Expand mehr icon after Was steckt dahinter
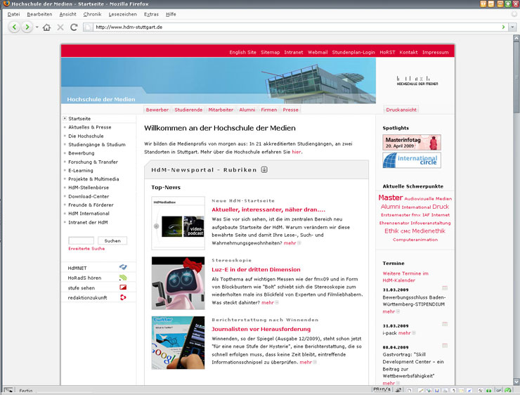Screen dimensions: 520x395 (277, 302)
